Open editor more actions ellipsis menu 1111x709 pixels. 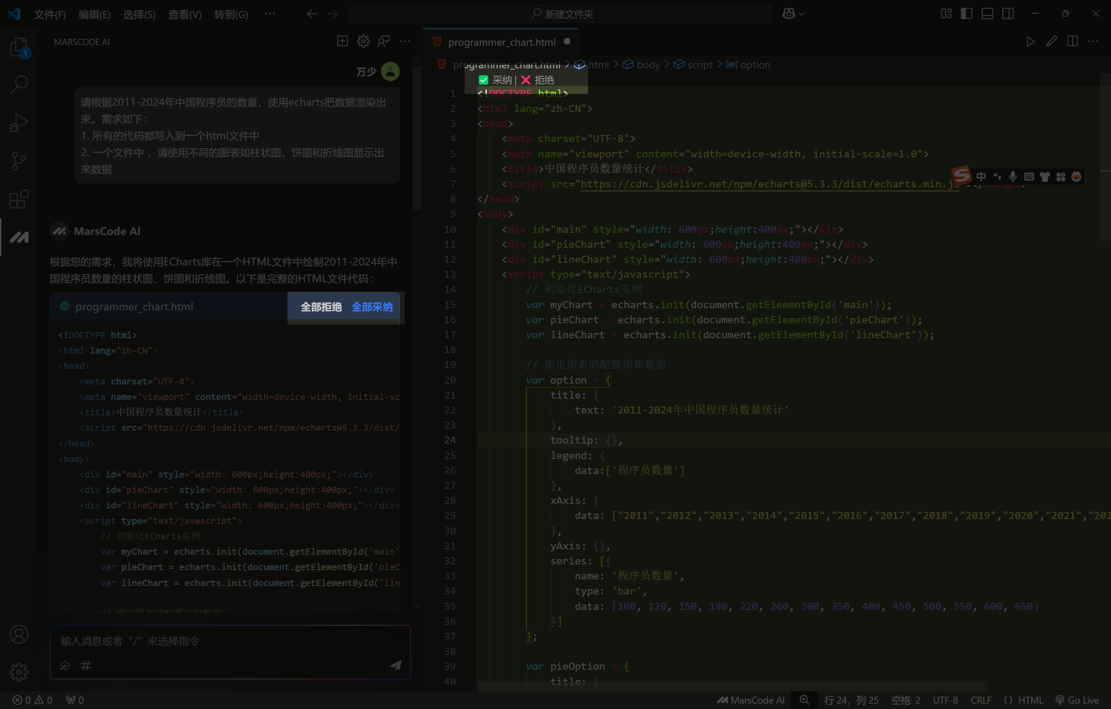[x=1092, y=41]
